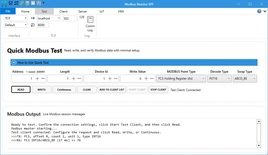Decrease Address with the minus icon
The width and height of the screenshot is (268, 155).
(x=43, y=79)
